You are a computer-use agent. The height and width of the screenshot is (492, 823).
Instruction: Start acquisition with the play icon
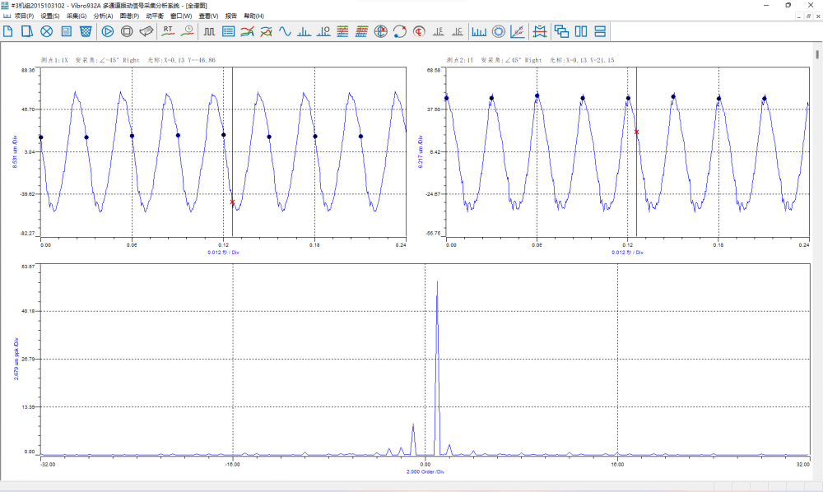click(x=108, y=31)
